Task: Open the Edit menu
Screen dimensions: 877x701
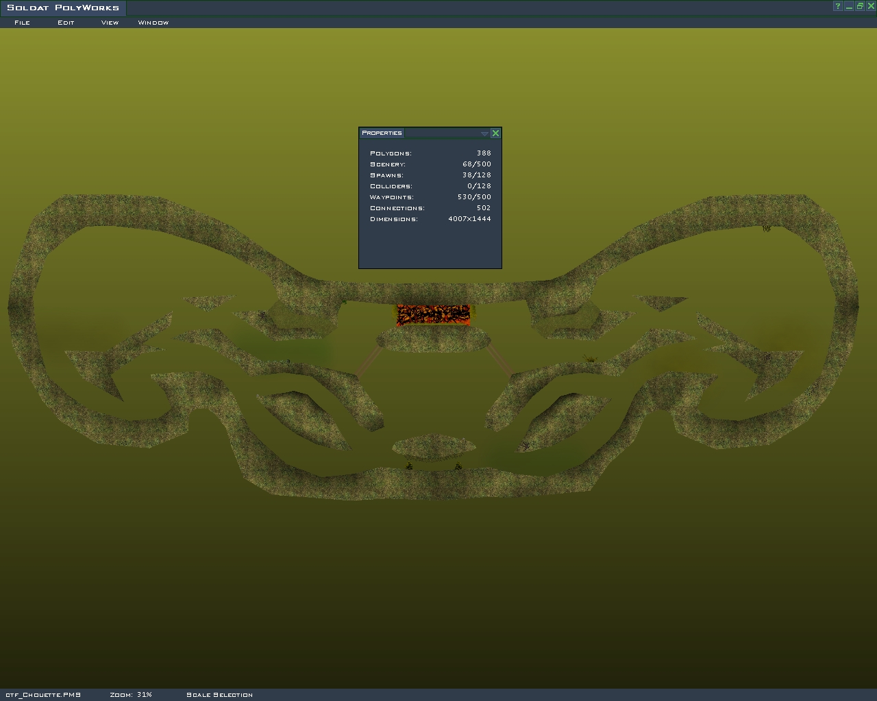Action: pos(66,23)
